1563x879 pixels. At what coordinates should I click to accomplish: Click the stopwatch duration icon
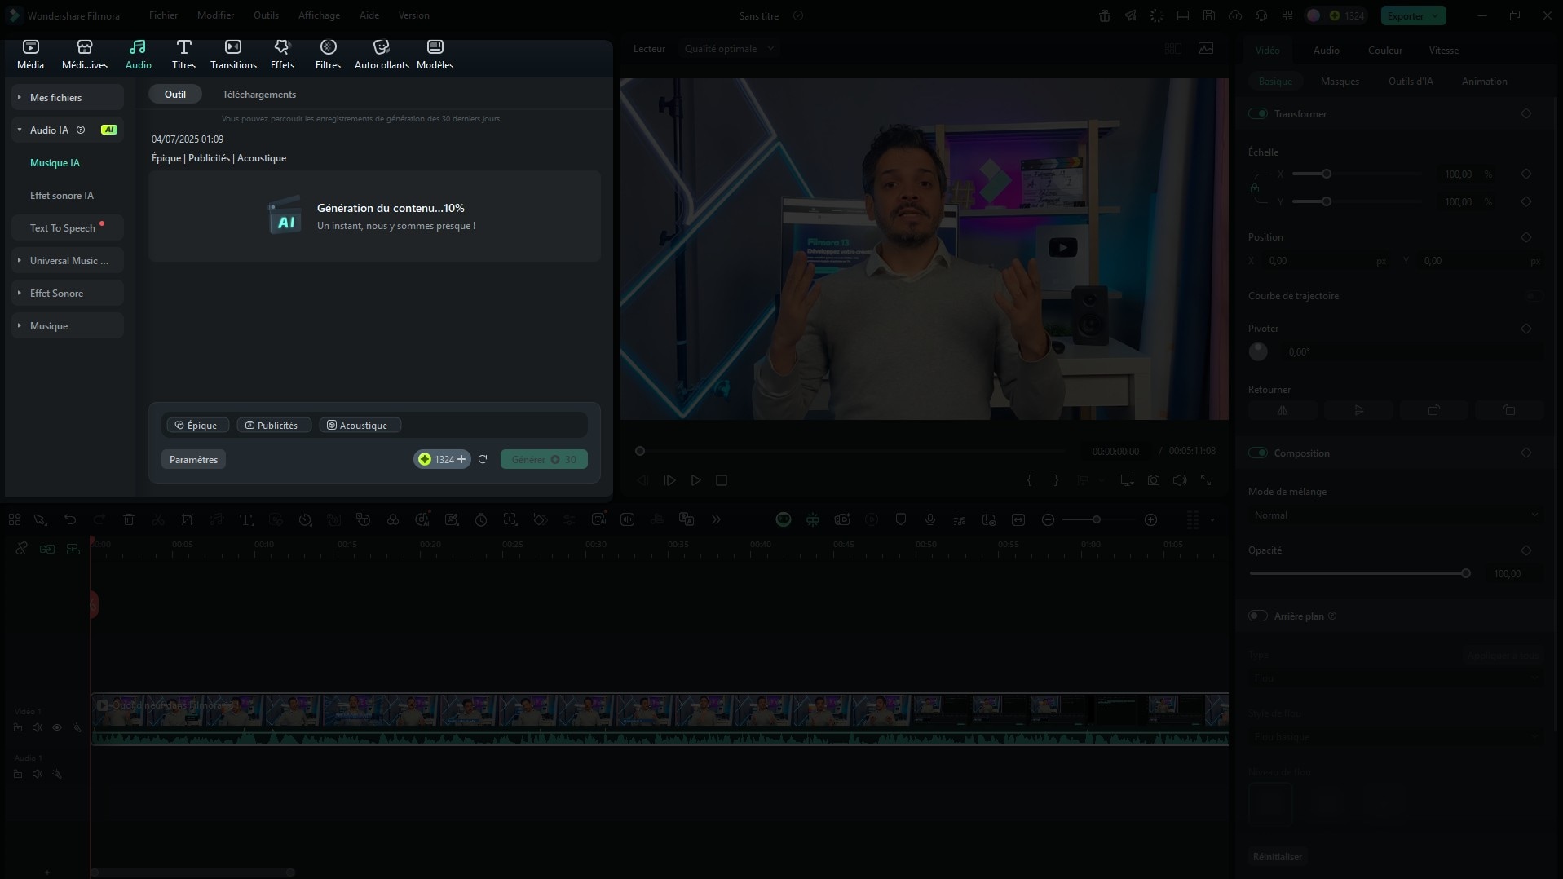pyautogui.click(x=481, y=519)
